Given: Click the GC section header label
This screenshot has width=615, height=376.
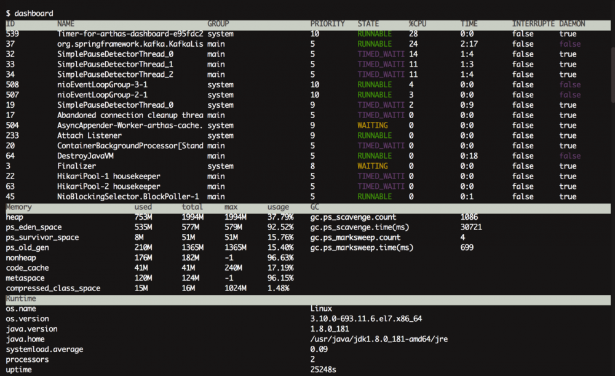Looking at the screenshot, I should [x=314, y=207].
